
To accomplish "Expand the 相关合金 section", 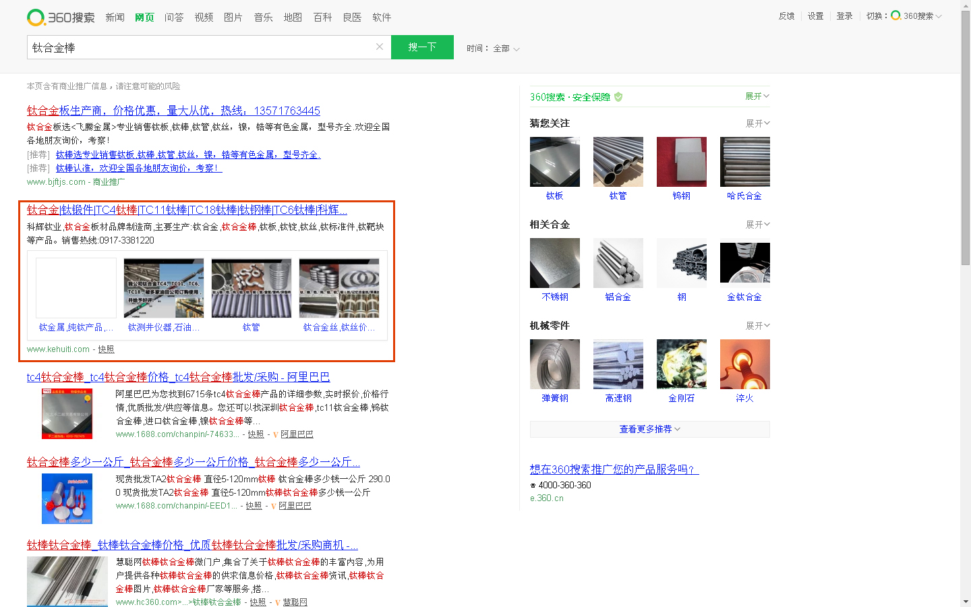I will pos(757,225).
